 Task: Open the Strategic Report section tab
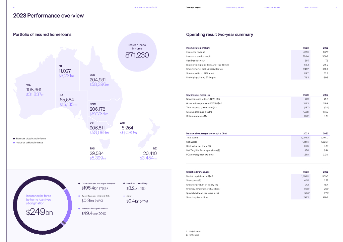coord(194,7)
